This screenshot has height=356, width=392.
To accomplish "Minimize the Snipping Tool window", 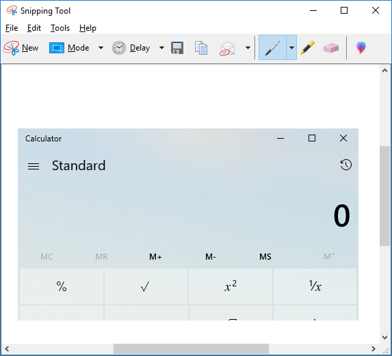I will [x=313, y=11].
